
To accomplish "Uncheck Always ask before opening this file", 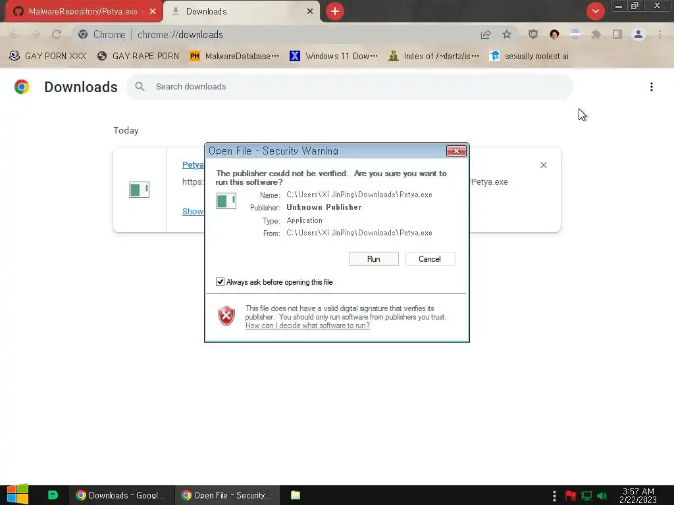I will (x=220, y=281).
